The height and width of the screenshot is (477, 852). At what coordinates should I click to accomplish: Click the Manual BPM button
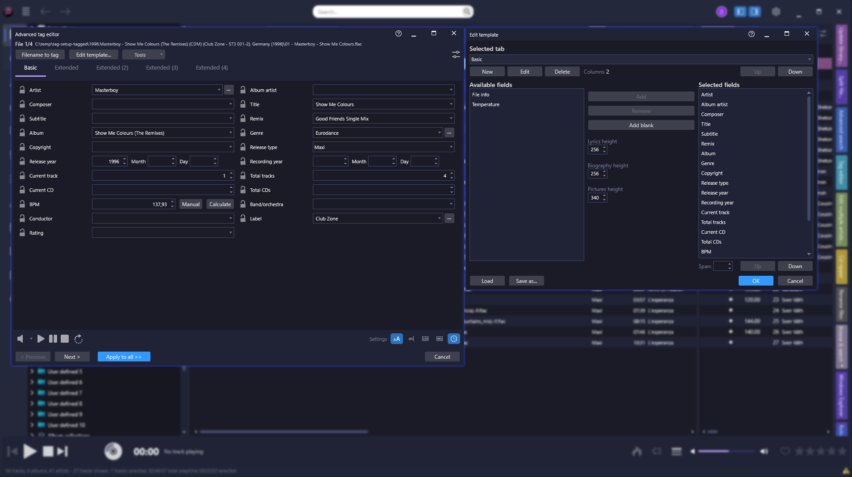tap(191, 204)
